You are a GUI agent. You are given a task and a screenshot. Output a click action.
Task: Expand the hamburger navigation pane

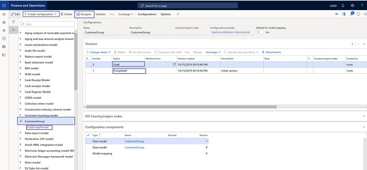click(4, 14)
